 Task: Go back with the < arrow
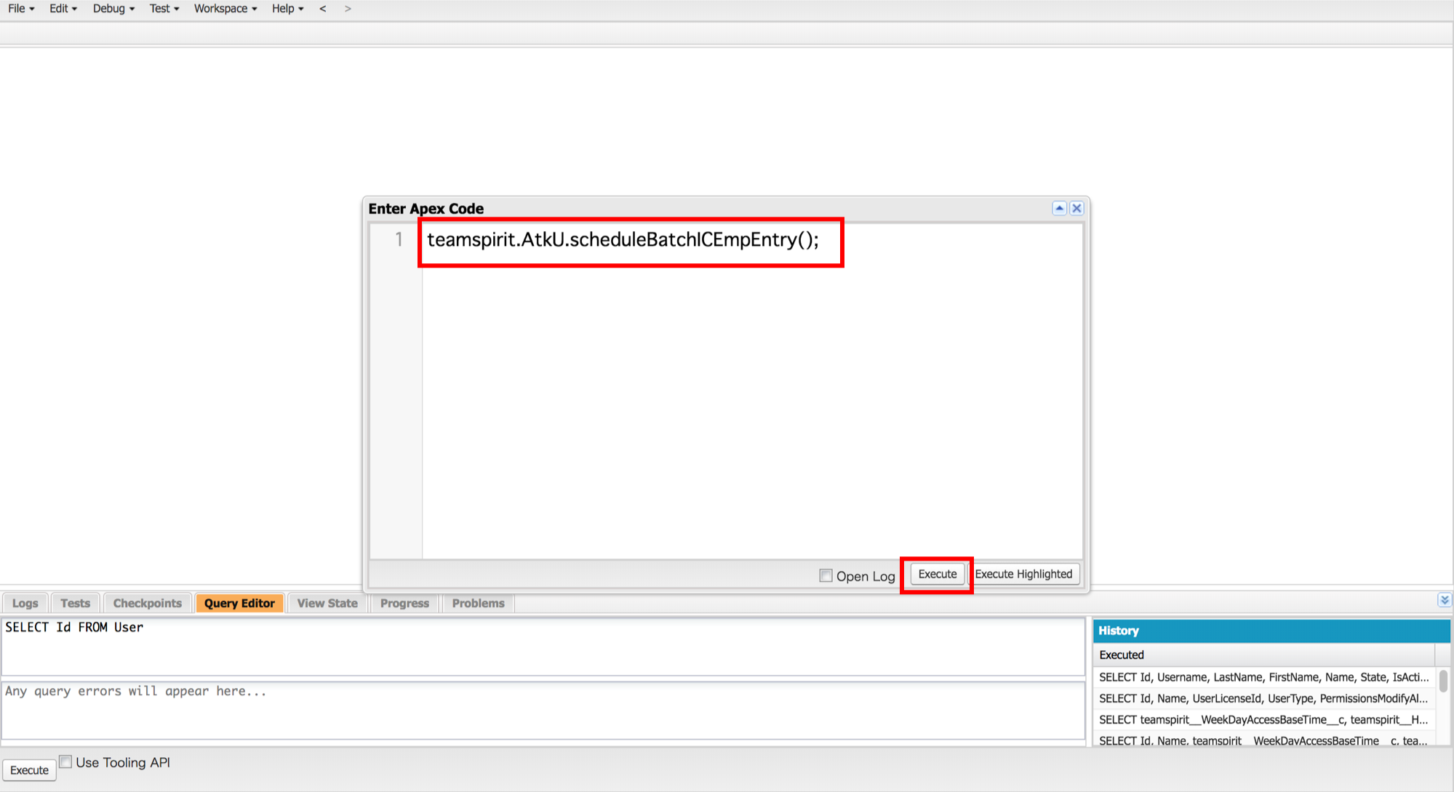[x=322, y=9]
